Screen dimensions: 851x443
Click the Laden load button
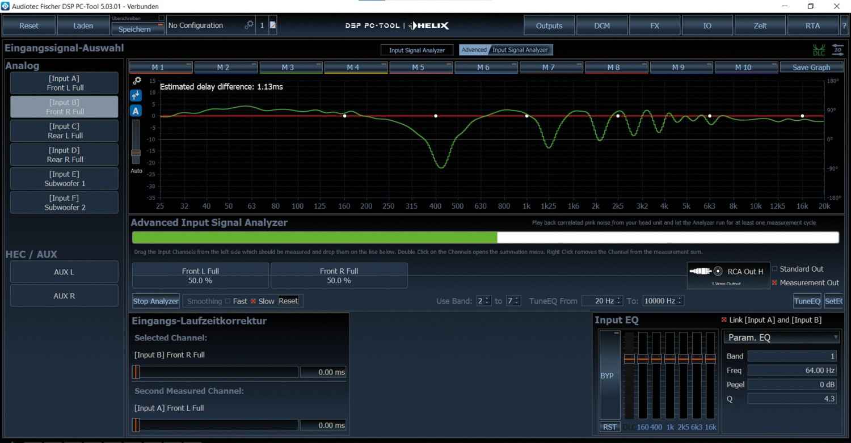tap(83, 26)
